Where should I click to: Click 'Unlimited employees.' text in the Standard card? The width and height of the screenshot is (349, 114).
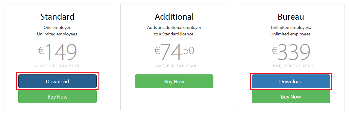pos(57,34)
